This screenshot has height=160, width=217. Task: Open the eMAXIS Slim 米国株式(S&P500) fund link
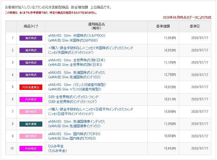pos(77,38)
